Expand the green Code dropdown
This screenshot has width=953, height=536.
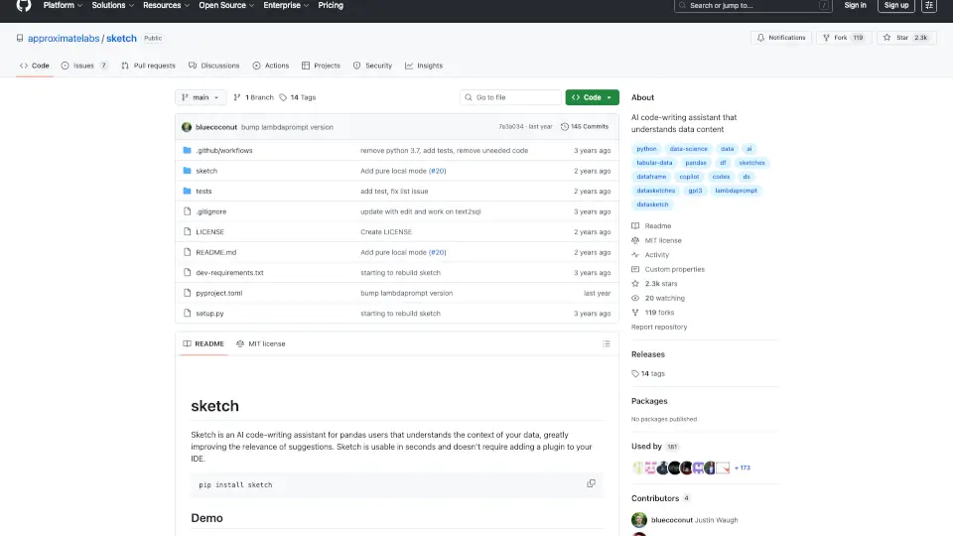click(x=592, y=97)
